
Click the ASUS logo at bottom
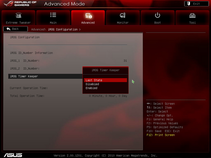click(13, 155)
